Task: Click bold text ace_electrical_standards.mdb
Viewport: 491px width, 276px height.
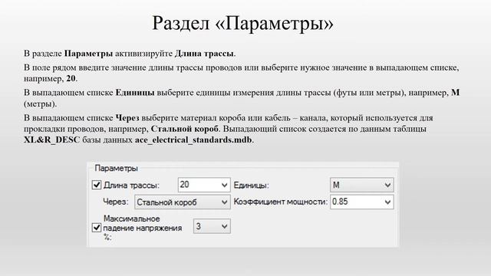Action: pos(193,140)
